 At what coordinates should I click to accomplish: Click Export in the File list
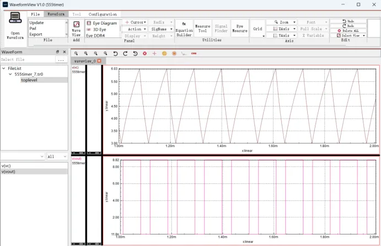36,34
